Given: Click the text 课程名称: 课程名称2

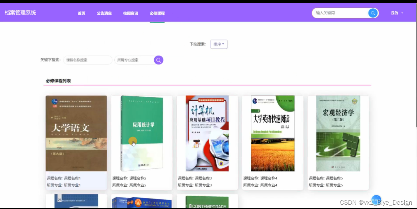Looking at the screenshot, I should point(129,178).
